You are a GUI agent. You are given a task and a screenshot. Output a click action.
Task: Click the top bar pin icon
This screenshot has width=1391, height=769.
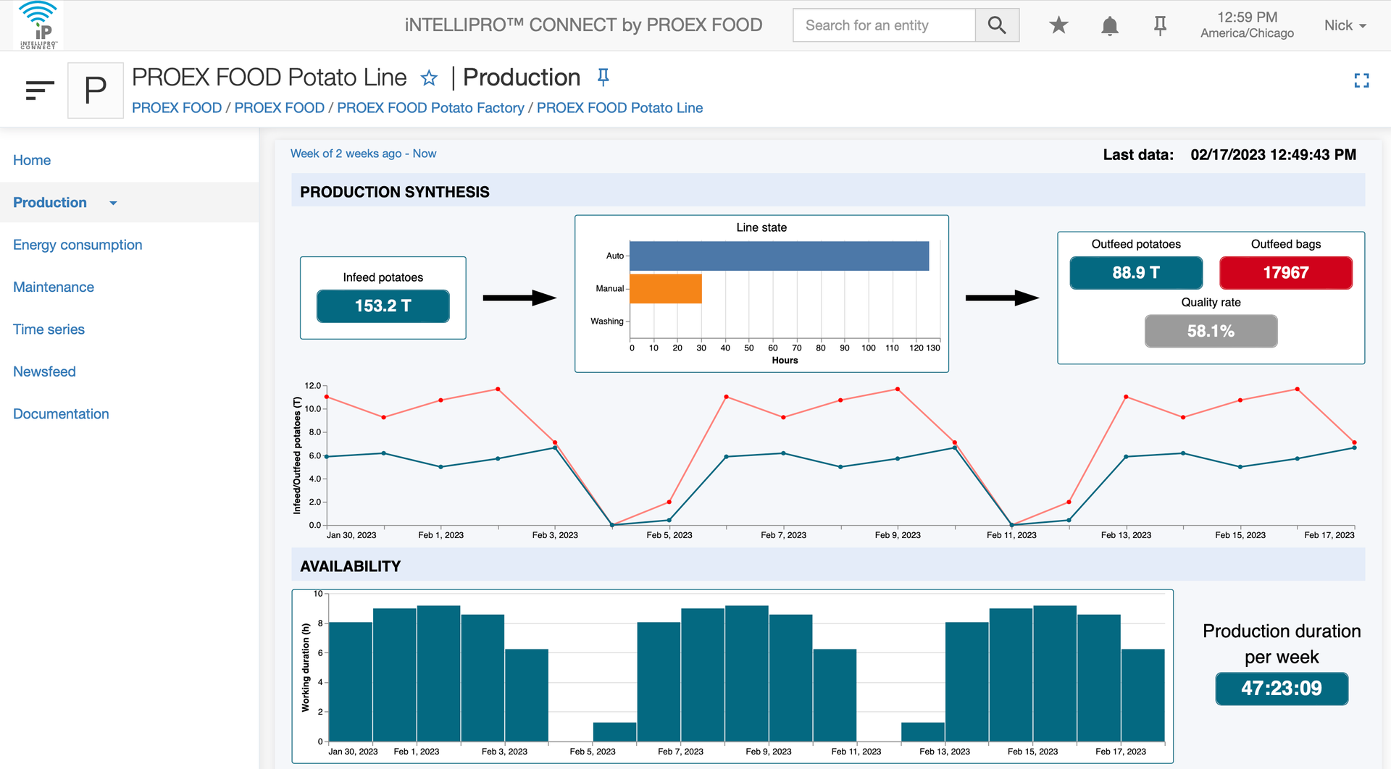[x=1160, y=26]
